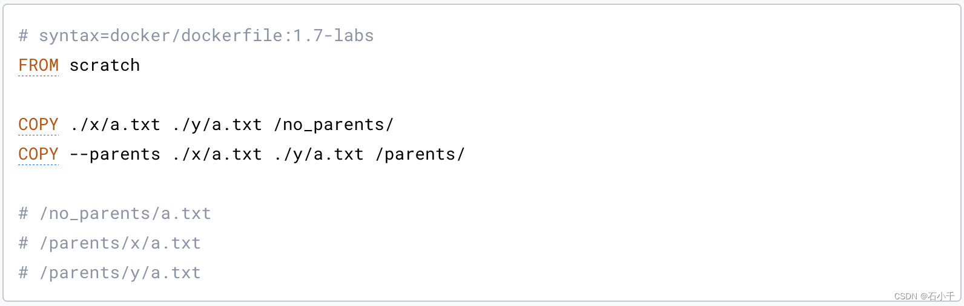Click the FROM keyword link

[x=39, y=65]
